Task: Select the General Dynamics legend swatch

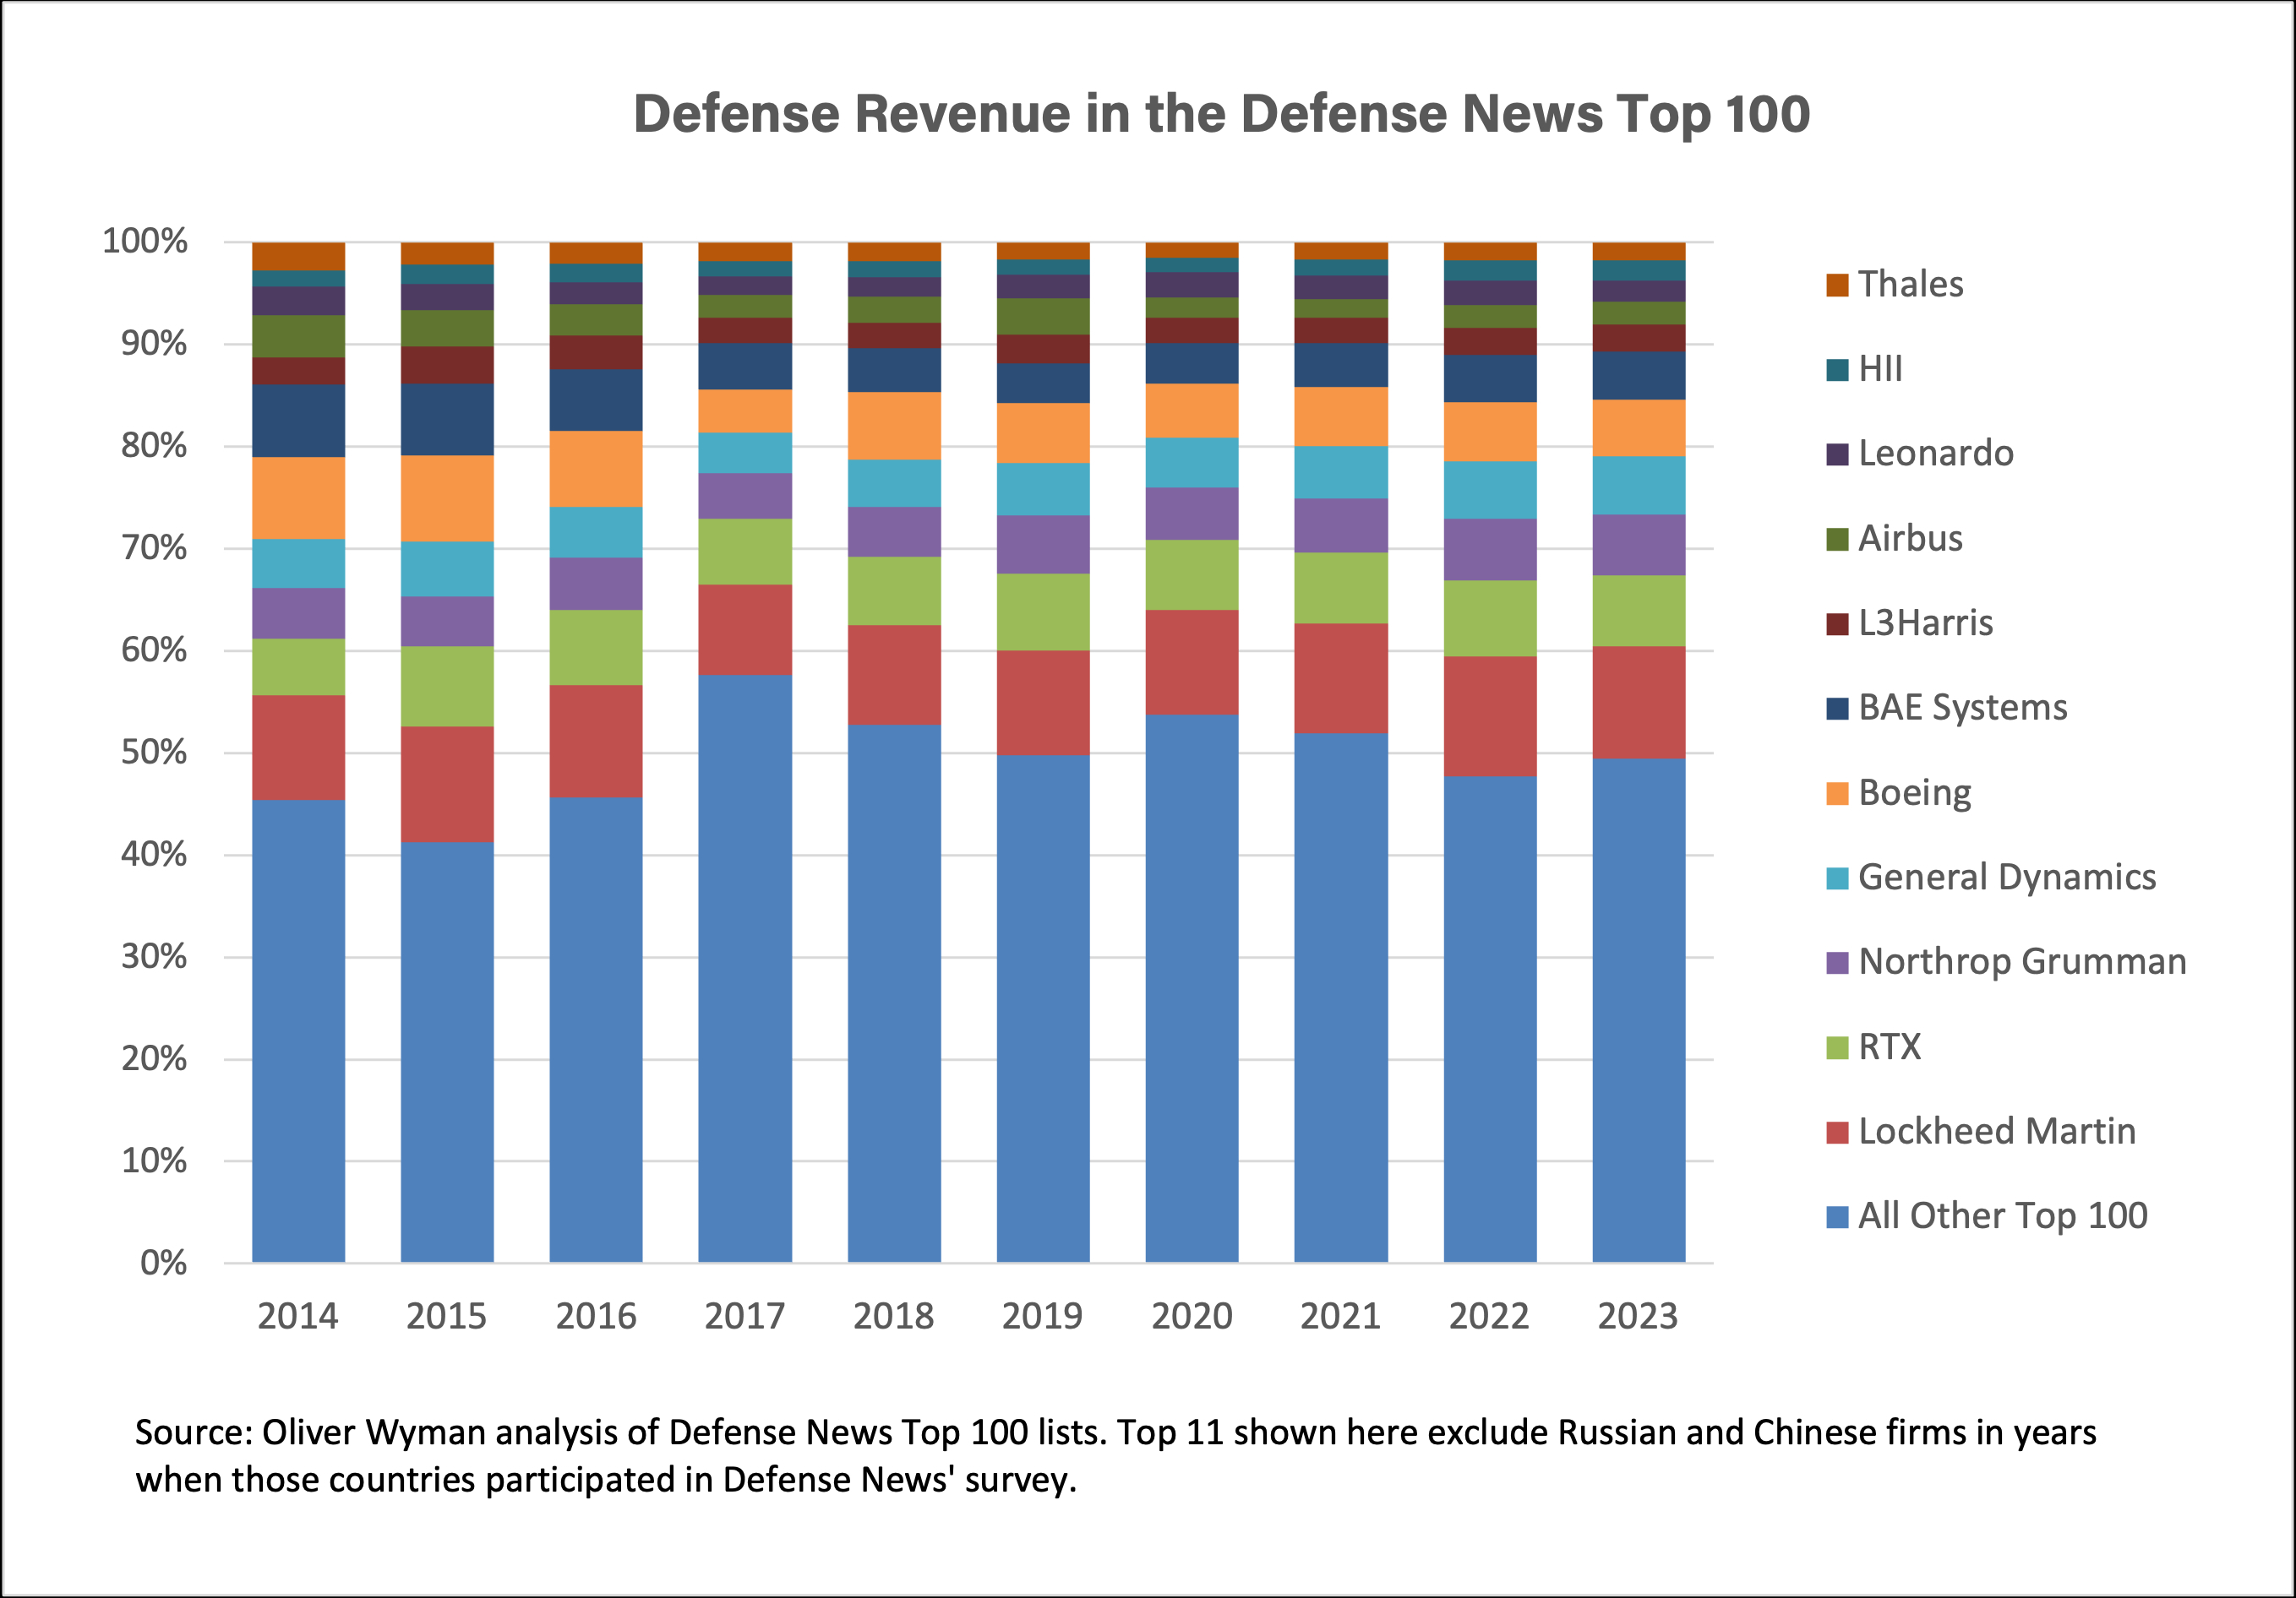Action: (1836, 878)
